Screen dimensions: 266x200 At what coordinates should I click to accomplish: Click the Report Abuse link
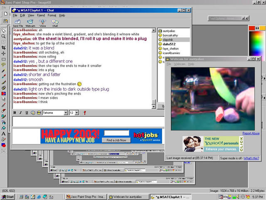tap(251, 133)
